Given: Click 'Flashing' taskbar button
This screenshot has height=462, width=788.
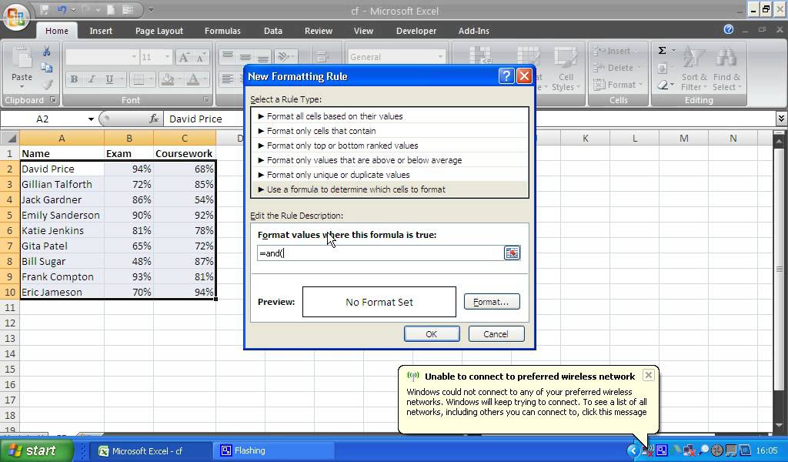Looking at the screenshot, I should pyautogui.click(x=273, y=450).
